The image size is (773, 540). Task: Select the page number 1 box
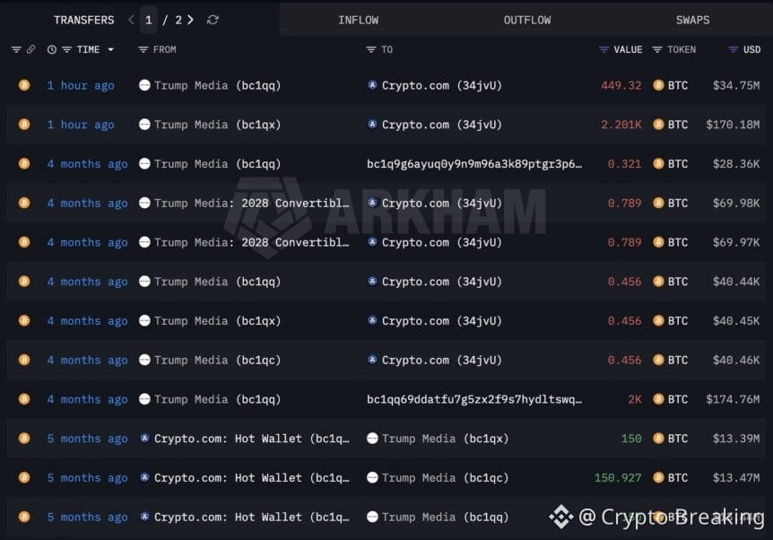click(148, 20)
